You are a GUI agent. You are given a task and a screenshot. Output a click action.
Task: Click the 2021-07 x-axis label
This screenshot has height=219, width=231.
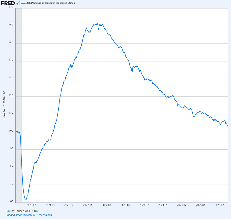click(x=69, y=205)
